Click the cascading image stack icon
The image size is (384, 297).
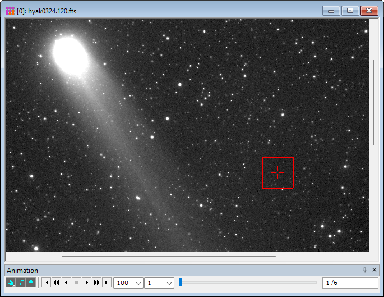(x=11, y=282)
